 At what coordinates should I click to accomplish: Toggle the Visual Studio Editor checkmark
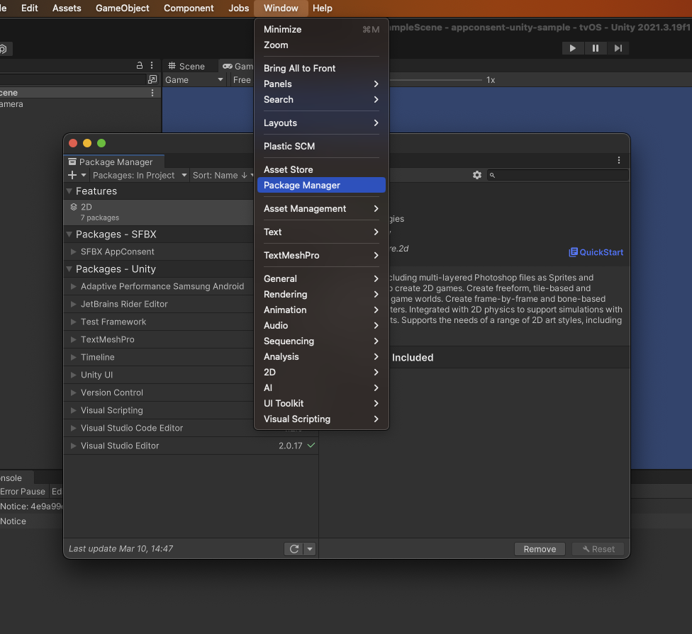(x=312, y=446)
